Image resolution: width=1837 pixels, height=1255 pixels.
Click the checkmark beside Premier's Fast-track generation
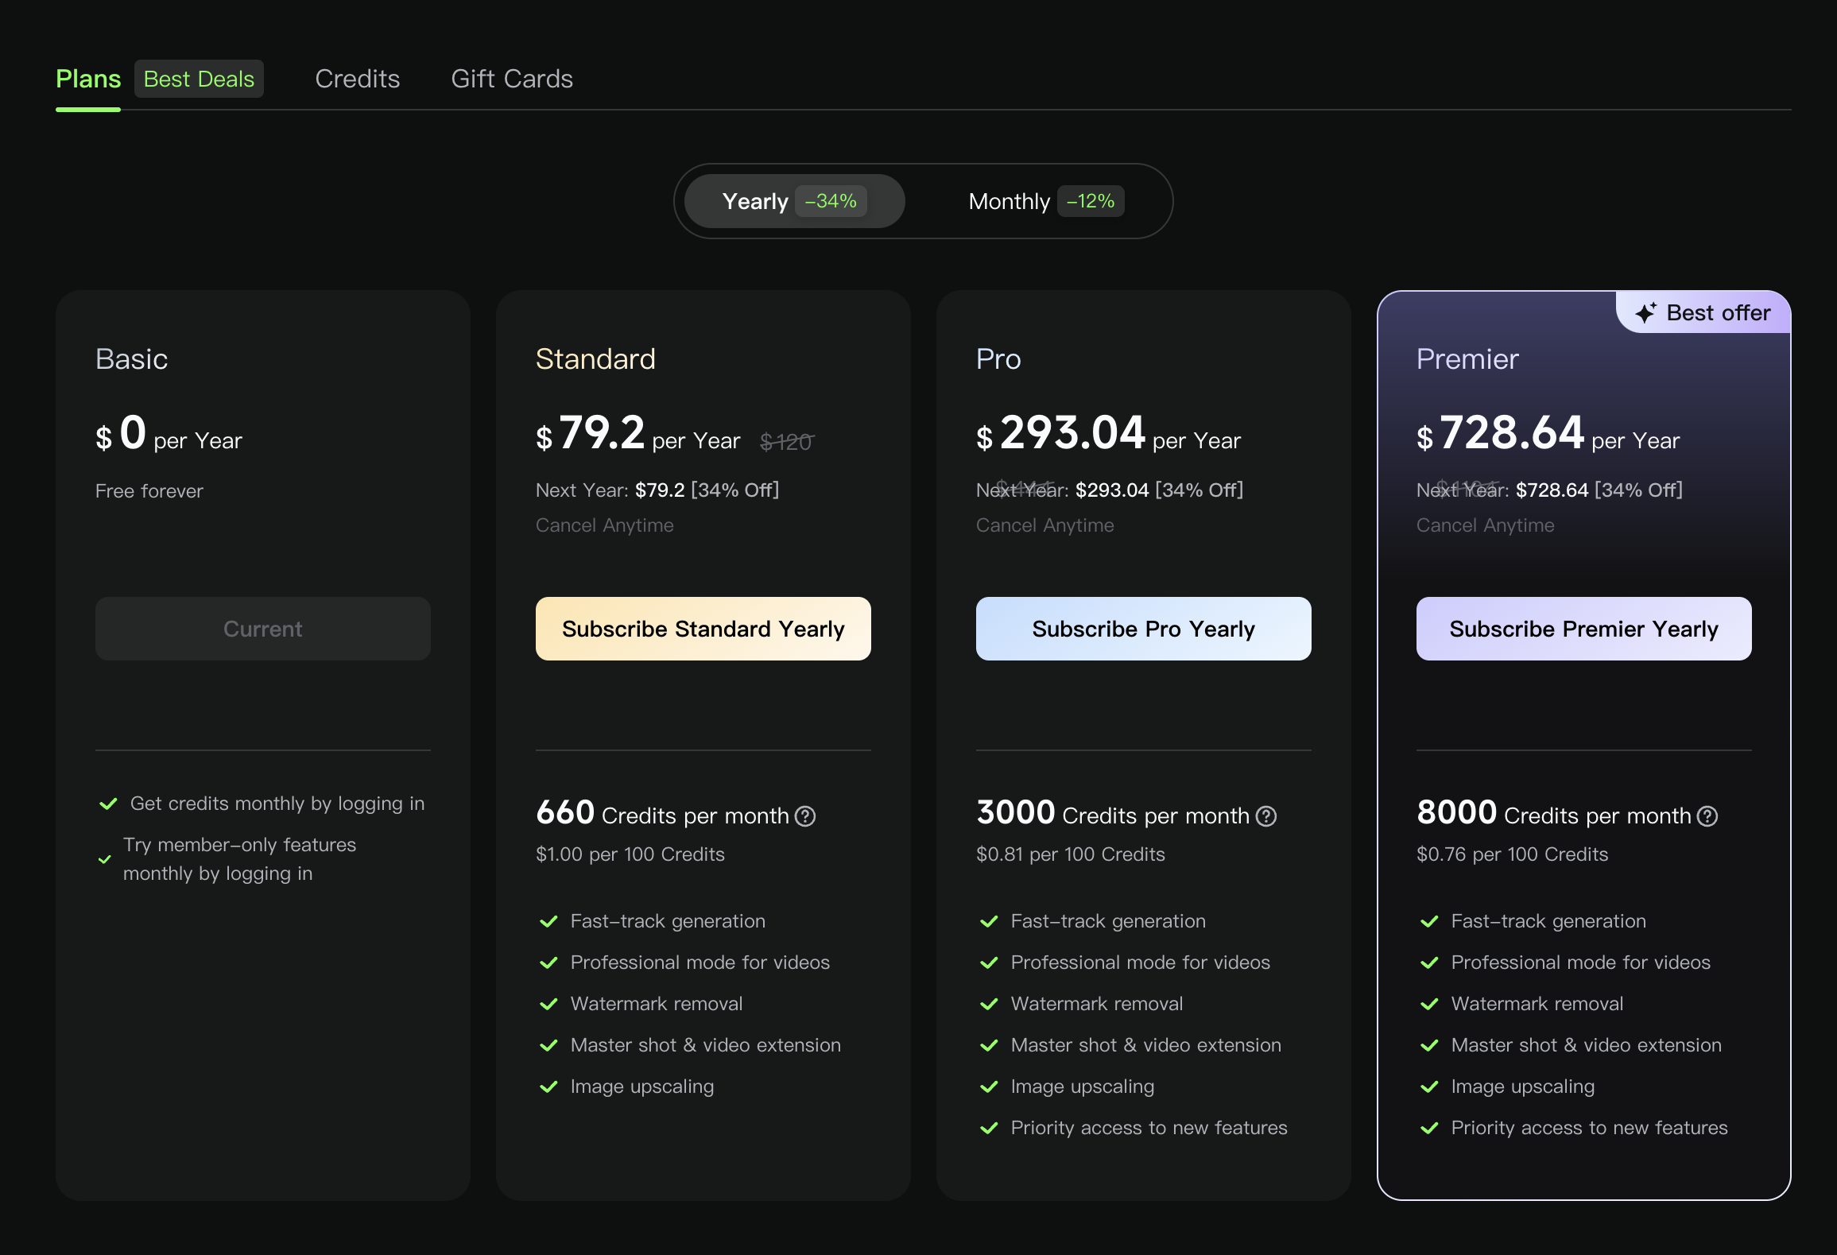[x=1430, y=920]
